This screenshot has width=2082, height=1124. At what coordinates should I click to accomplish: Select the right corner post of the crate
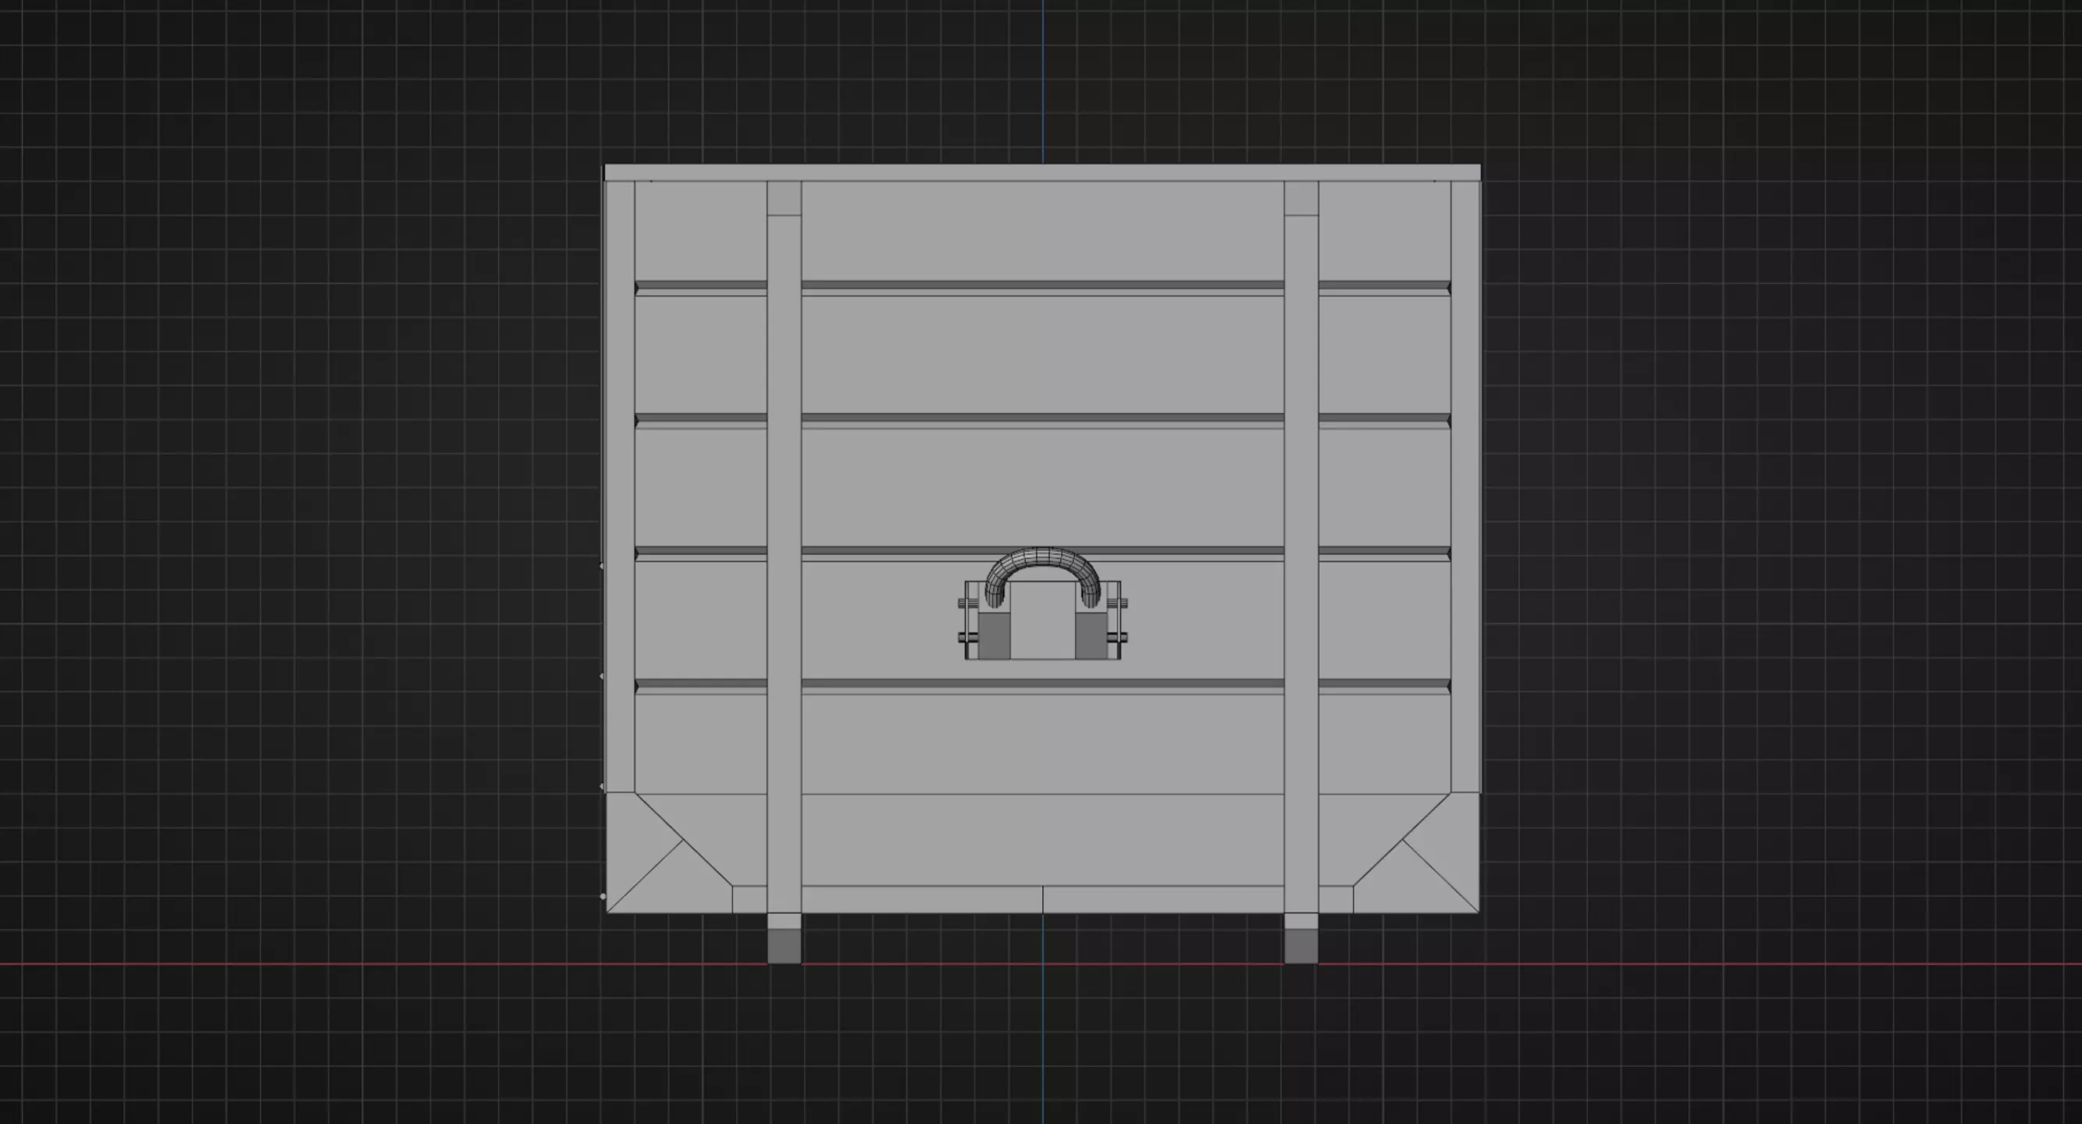tap(1465, 486)
